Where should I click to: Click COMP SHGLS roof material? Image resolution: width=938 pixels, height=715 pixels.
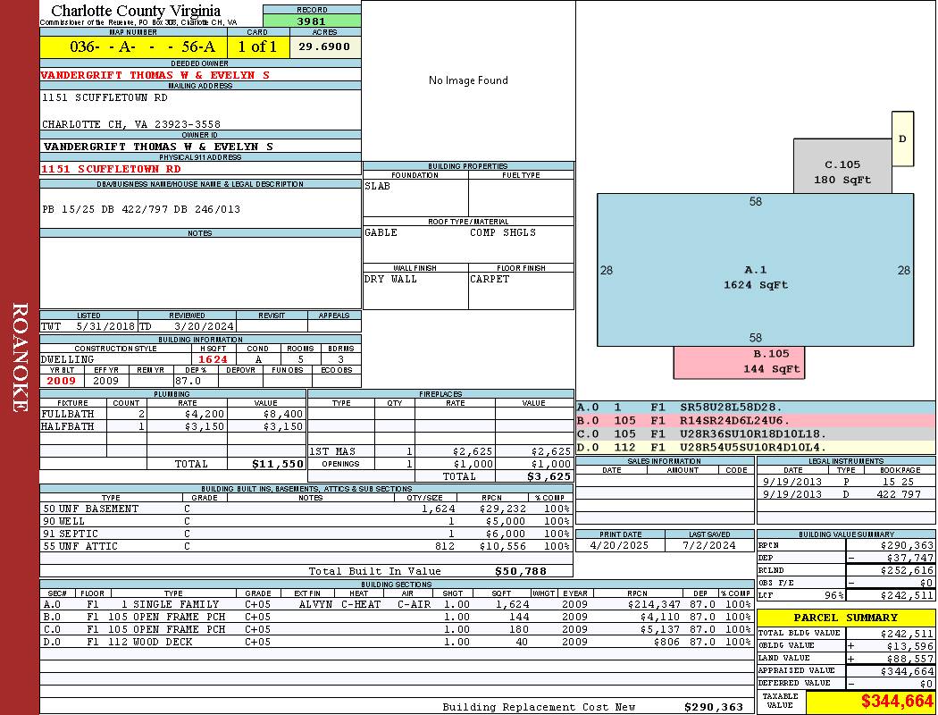(502, 232)
